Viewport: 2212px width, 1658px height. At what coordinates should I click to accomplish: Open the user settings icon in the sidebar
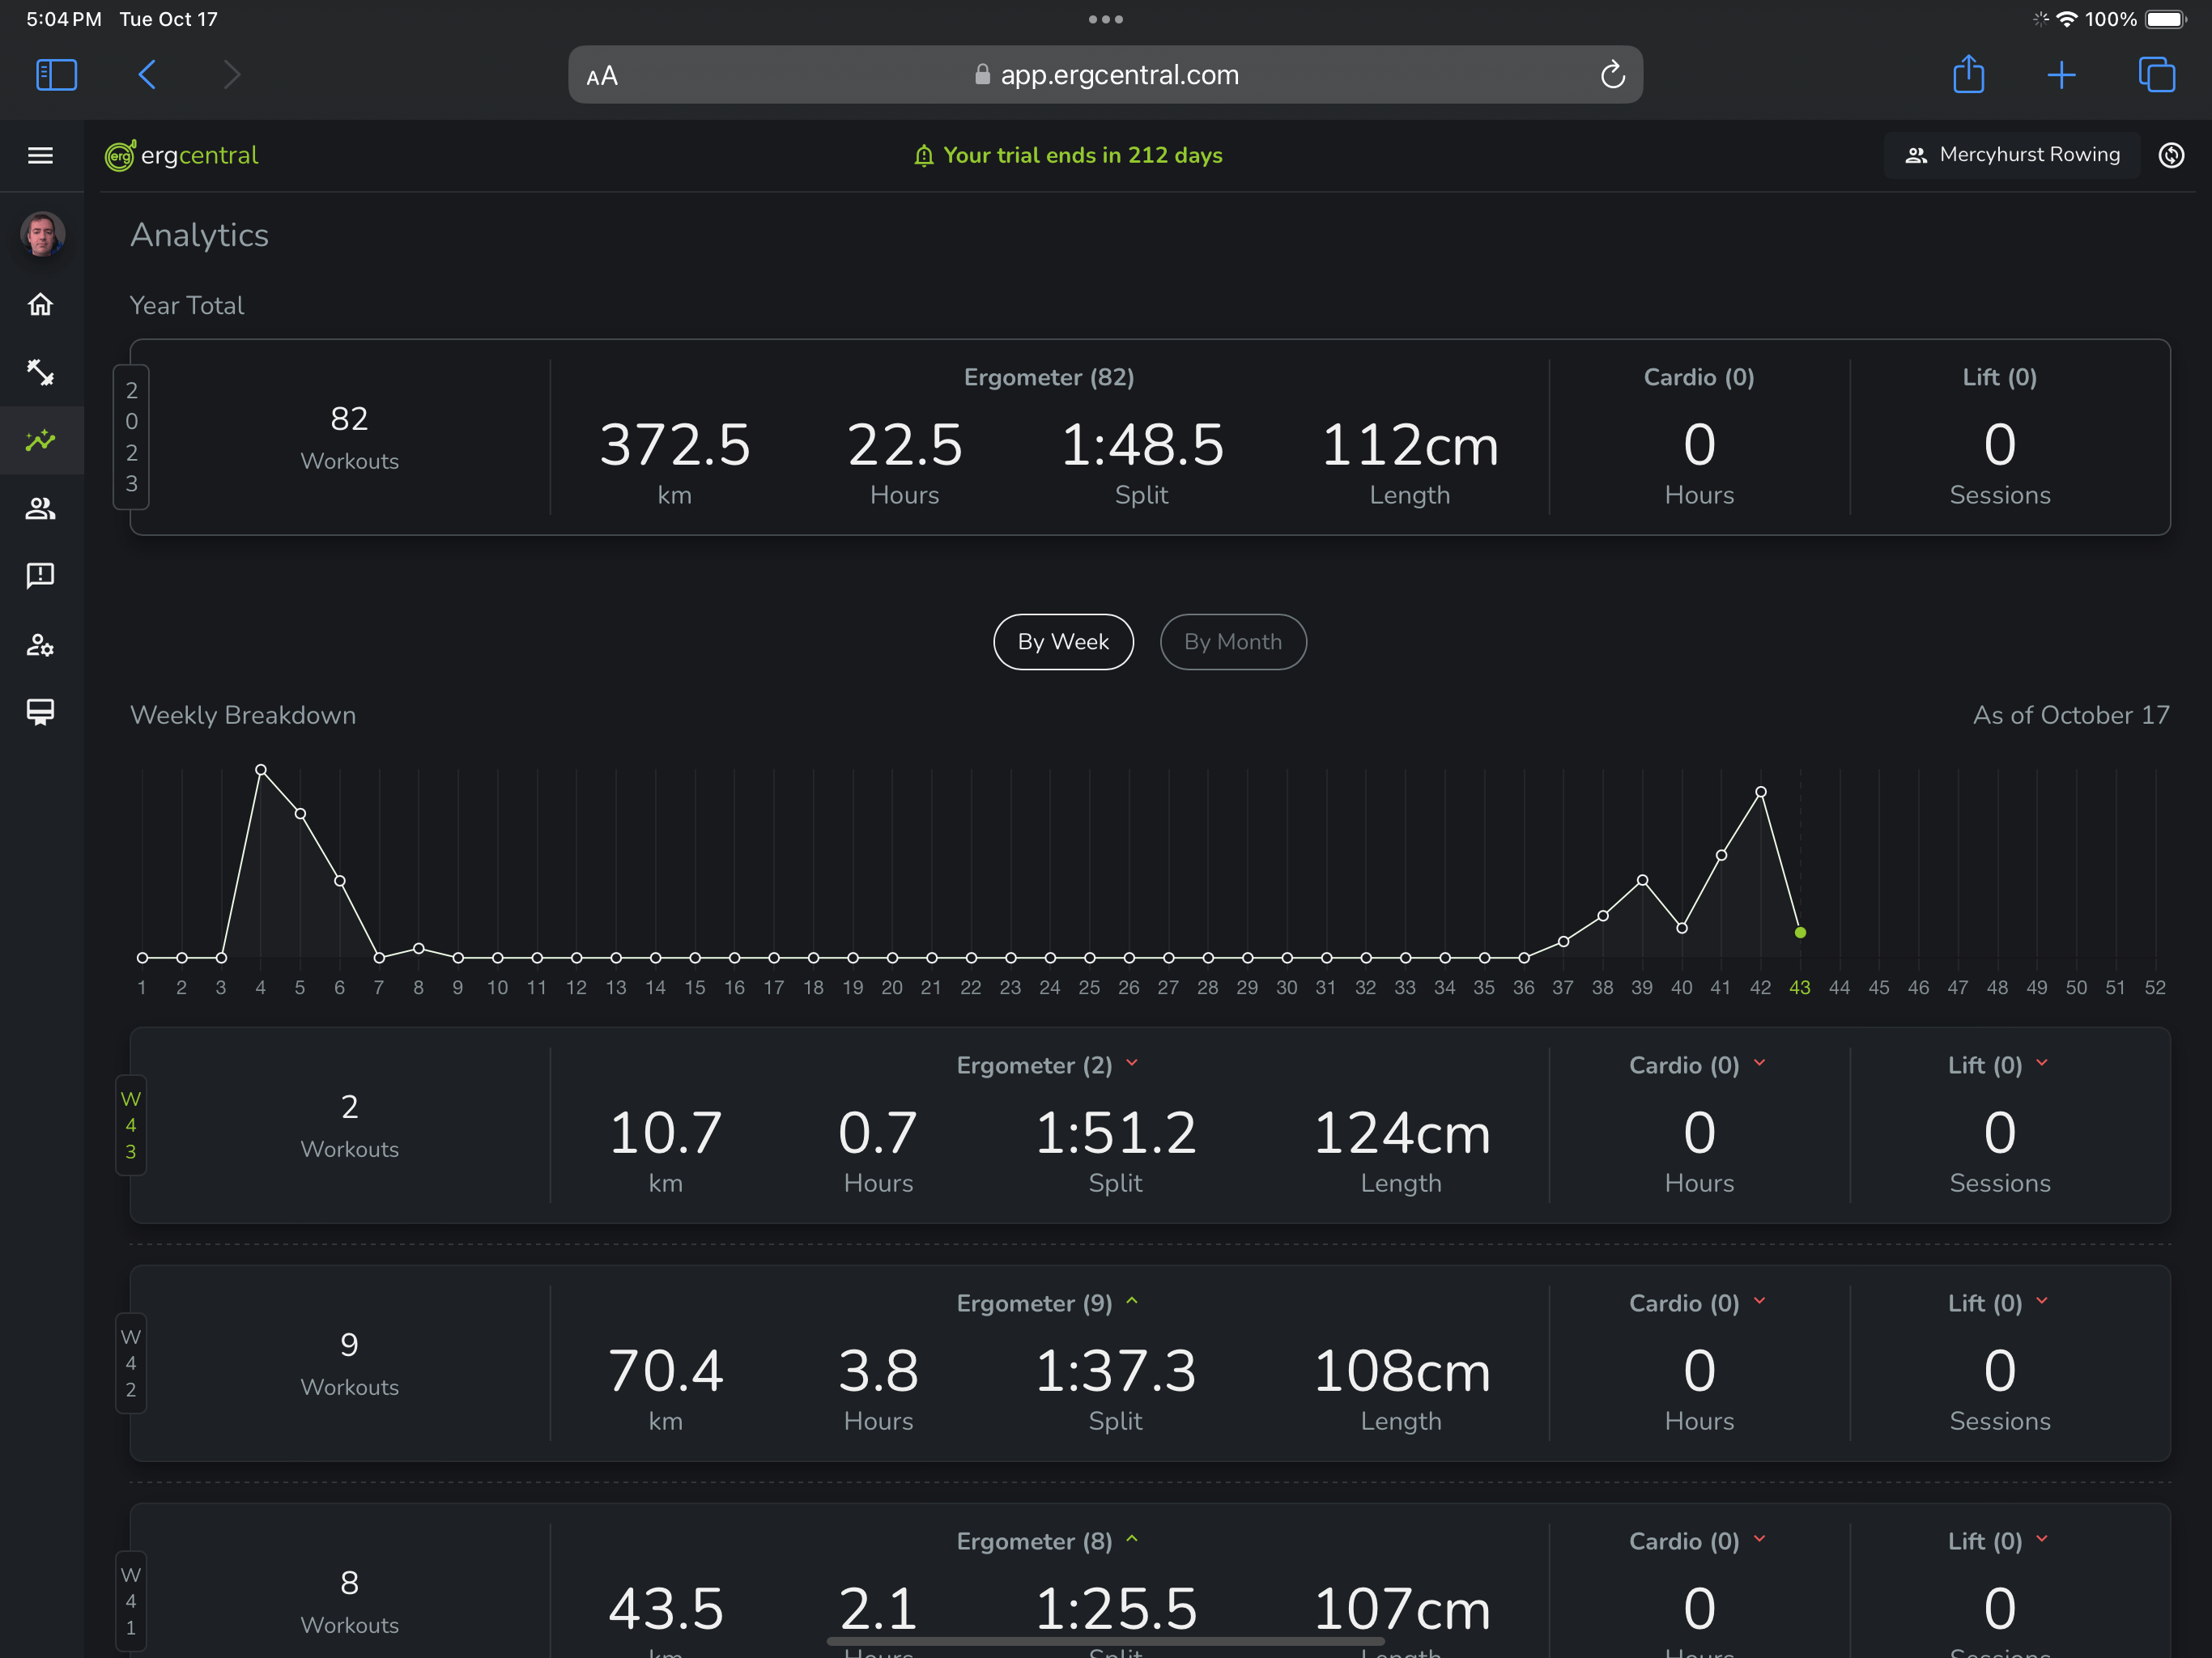click(40, 644)
